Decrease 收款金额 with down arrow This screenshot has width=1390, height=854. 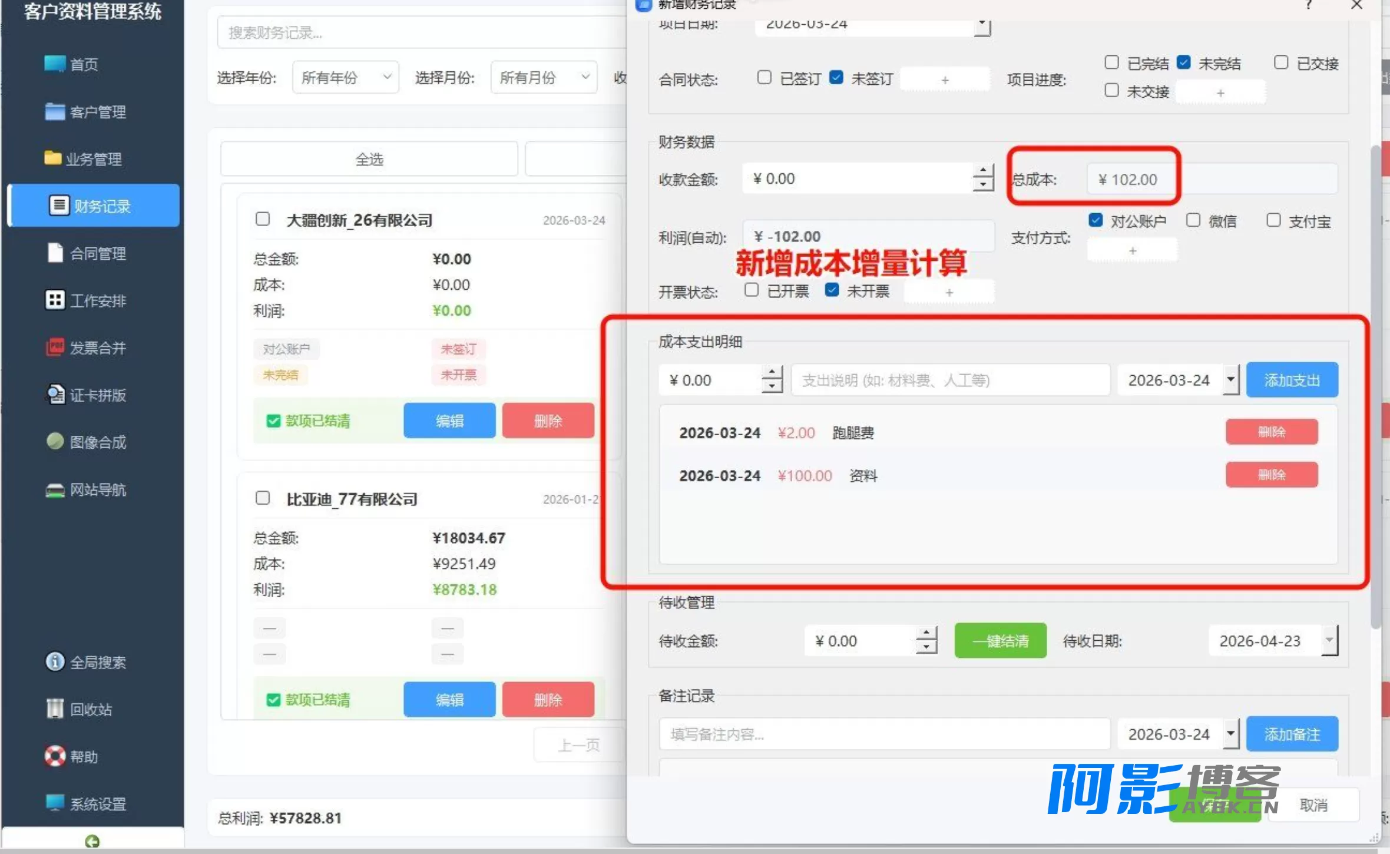[x=982, y=185]
